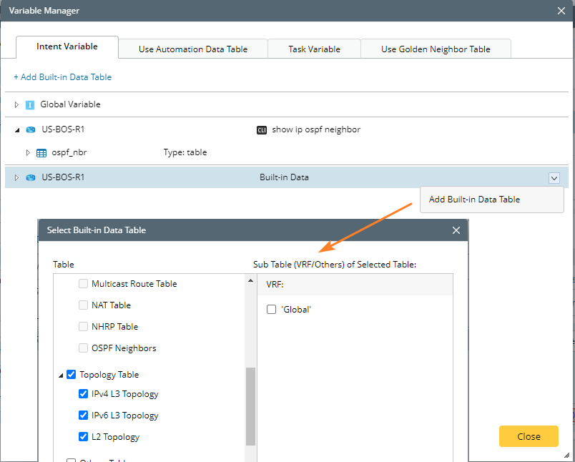Enable the OSPF Neighbors checkbox
This screenshot has width=575, height=462.
(x=84, y=348)
